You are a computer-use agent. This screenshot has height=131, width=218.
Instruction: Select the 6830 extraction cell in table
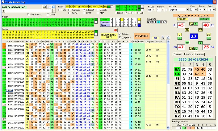(x=10, y=90)
